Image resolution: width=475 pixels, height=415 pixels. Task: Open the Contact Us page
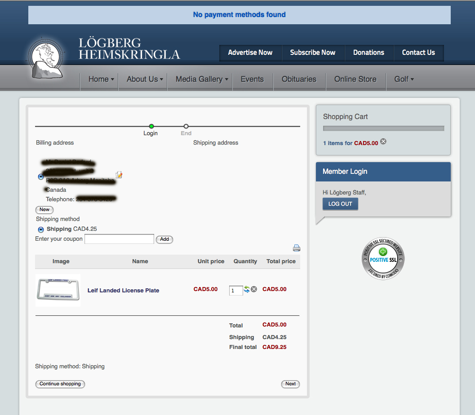[418, 53]
